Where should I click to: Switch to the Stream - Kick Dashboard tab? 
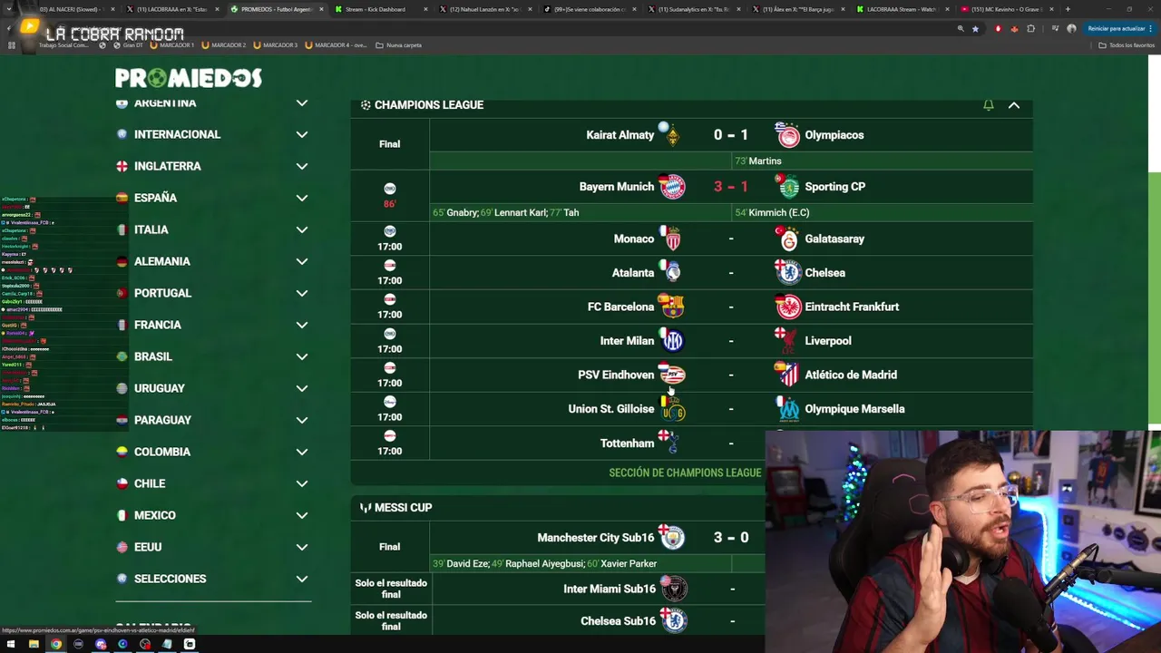381,9
